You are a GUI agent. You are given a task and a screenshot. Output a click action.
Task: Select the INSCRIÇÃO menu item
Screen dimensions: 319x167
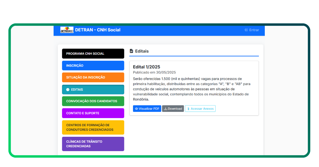click(93, 65)
